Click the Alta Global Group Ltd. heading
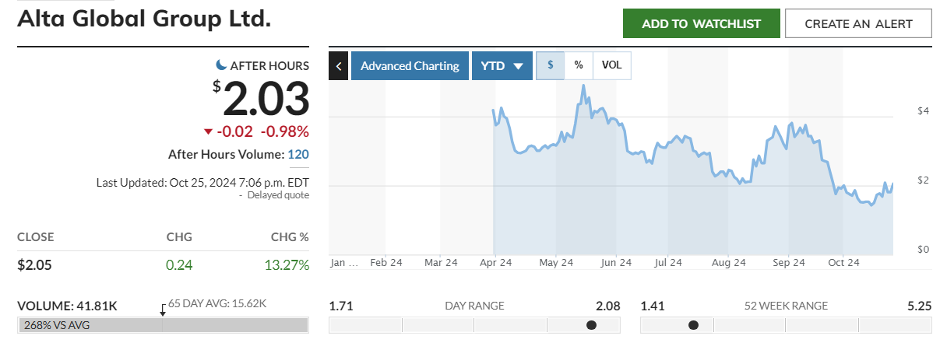 pyautogui.click(x=144, y=19)
